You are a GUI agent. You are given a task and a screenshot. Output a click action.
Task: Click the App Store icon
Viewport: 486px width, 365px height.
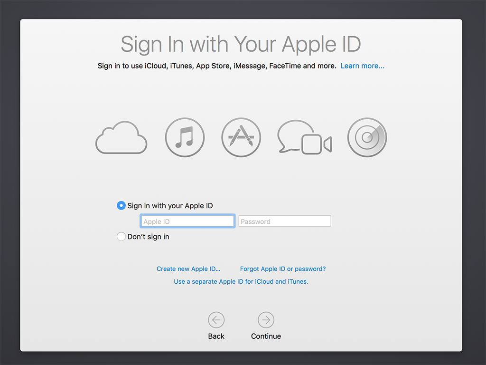241,137
